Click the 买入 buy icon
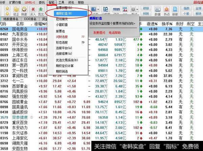This screenshot has width=203, height=151. (x=33, y=11)
